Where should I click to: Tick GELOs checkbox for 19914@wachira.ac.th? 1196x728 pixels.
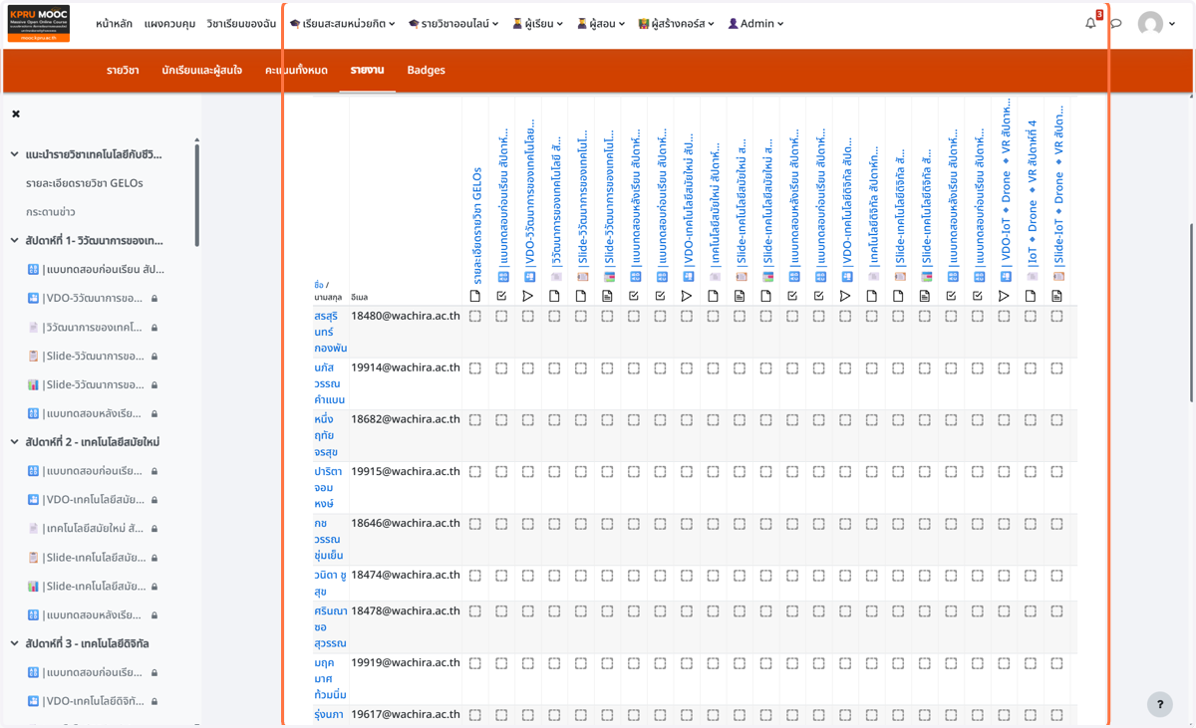tap(475, 368)
